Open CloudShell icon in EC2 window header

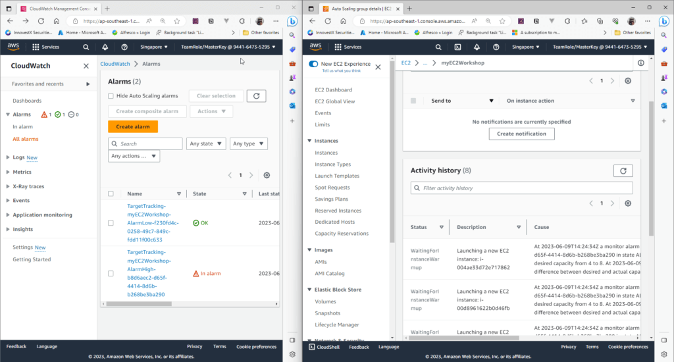457,47
